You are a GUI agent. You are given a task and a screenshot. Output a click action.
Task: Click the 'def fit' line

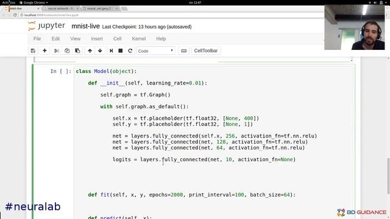[192, 195]
